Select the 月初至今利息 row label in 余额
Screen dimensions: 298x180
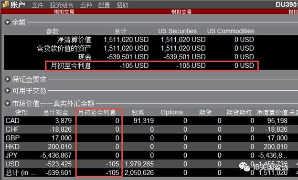tap(71, 65)
